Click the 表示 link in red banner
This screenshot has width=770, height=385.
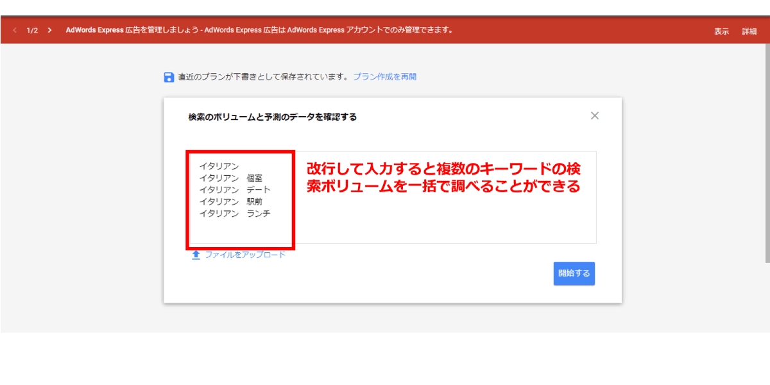pyautogui.click(x=721, y=31)
